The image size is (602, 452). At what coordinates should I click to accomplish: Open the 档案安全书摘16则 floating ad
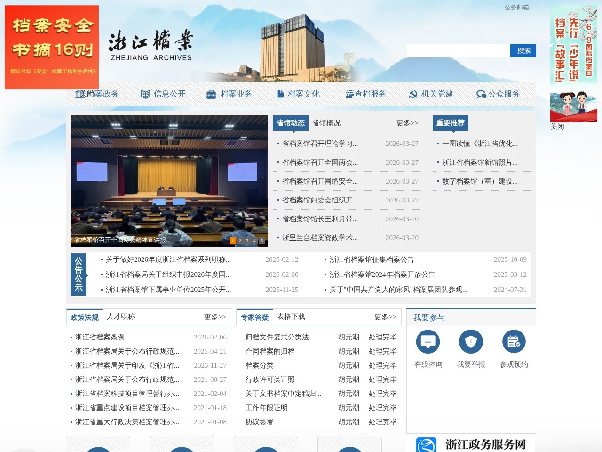(52, 47)
